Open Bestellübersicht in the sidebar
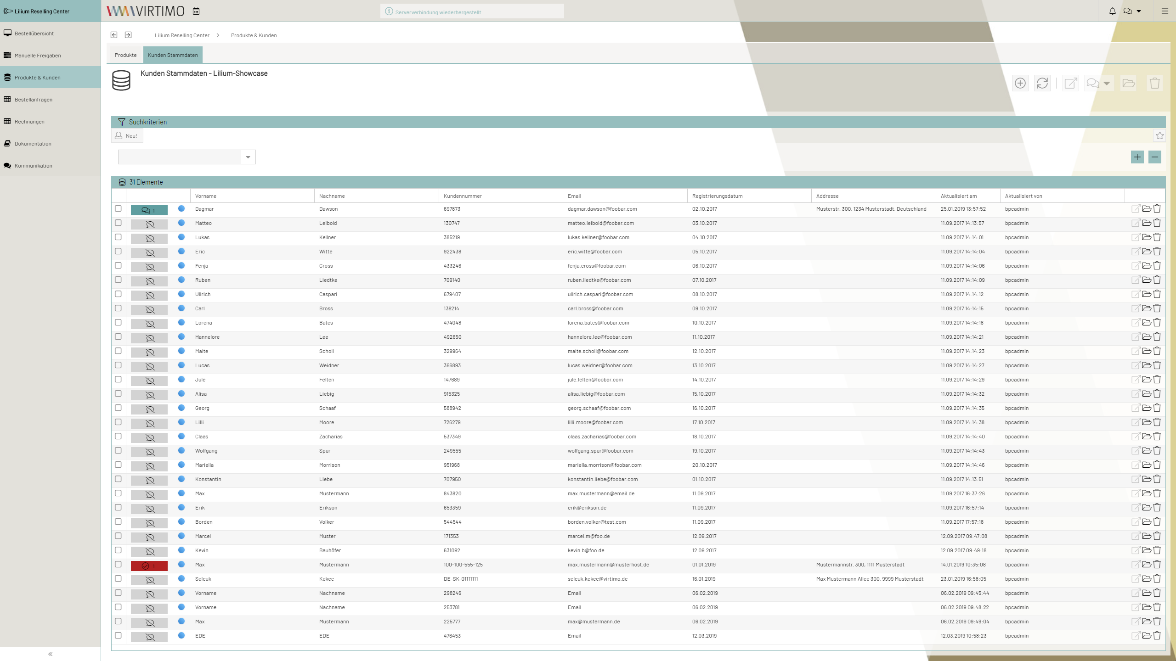The width and height of the screenshot is (1176, 661). pyautogui.click(x=51, y=33)
